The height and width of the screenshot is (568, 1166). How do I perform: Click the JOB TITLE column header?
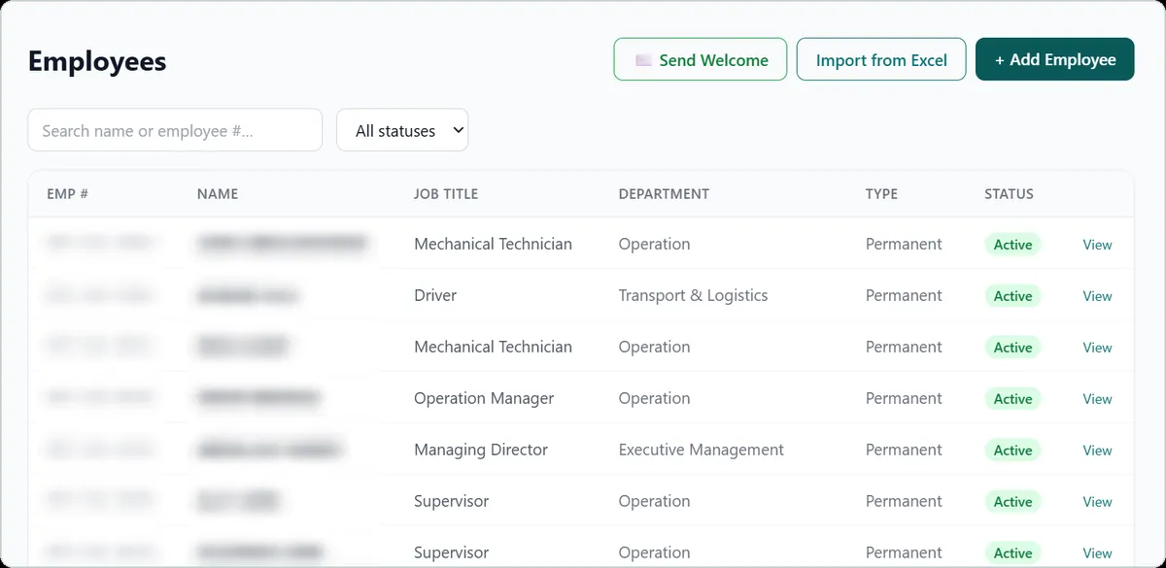(446, 193)
